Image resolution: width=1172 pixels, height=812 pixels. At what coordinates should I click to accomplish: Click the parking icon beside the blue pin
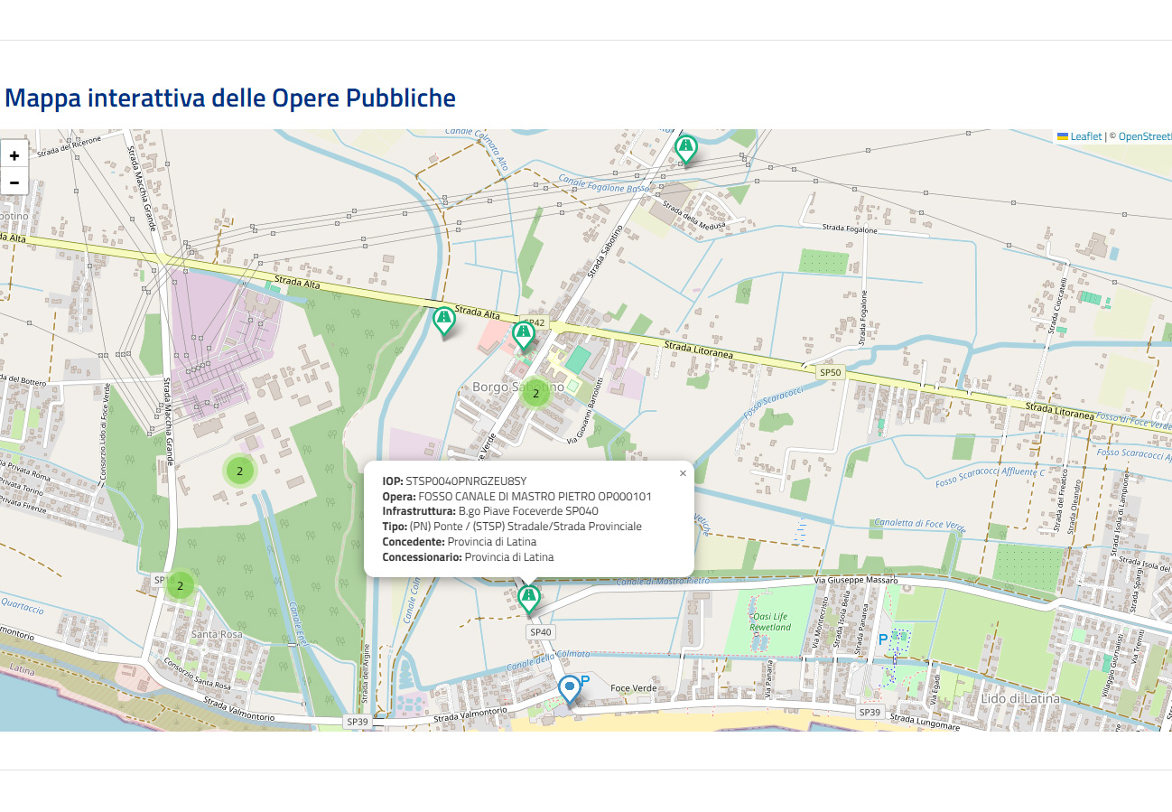[x=584, y=680]
